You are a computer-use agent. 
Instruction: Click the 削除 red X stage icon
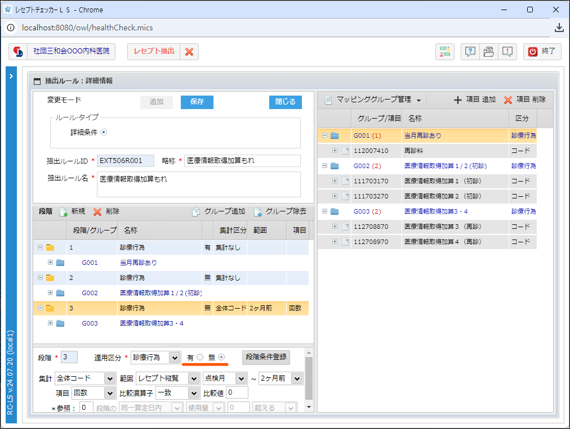[97, 212]
